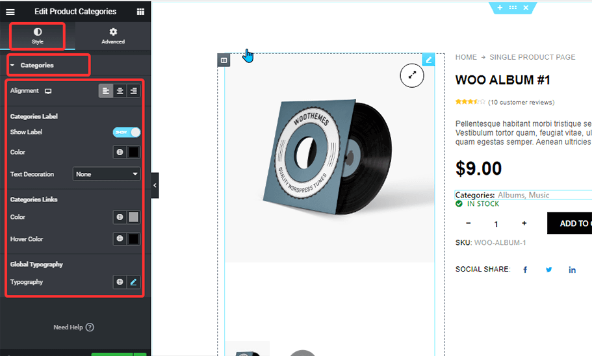Add a new section with plus icon
This screenshot has width=592, height=356.
click(x=500, y=8)
